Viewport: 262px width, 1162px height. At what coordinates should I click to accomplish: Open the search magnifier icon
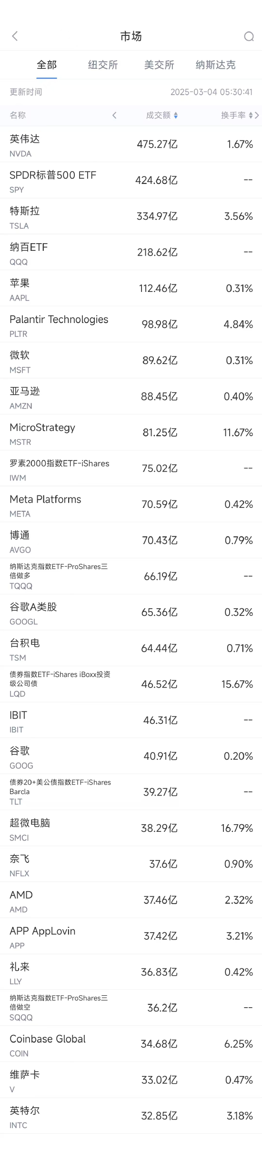[x=249, y=36]
